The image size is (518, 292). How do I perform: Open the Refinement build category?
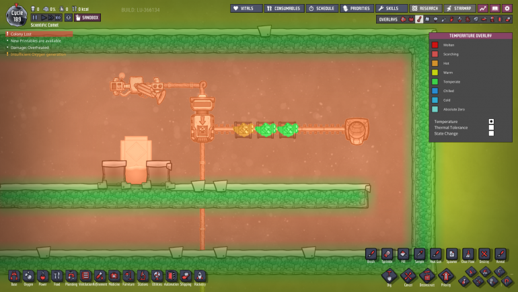click(x=100, y=276)
